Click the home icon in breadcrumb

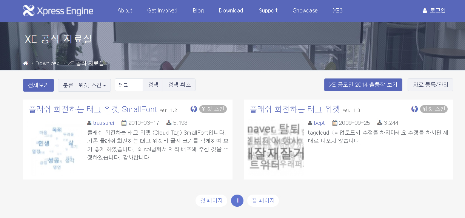click(x=26, y=63)
